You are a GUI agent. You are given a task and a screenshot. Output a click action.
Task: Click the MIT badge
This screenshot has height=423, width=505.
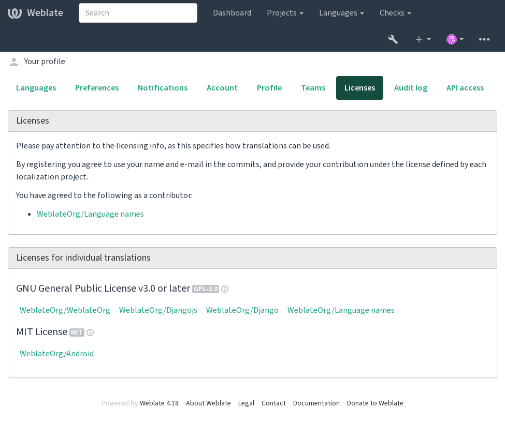(77, 333)
